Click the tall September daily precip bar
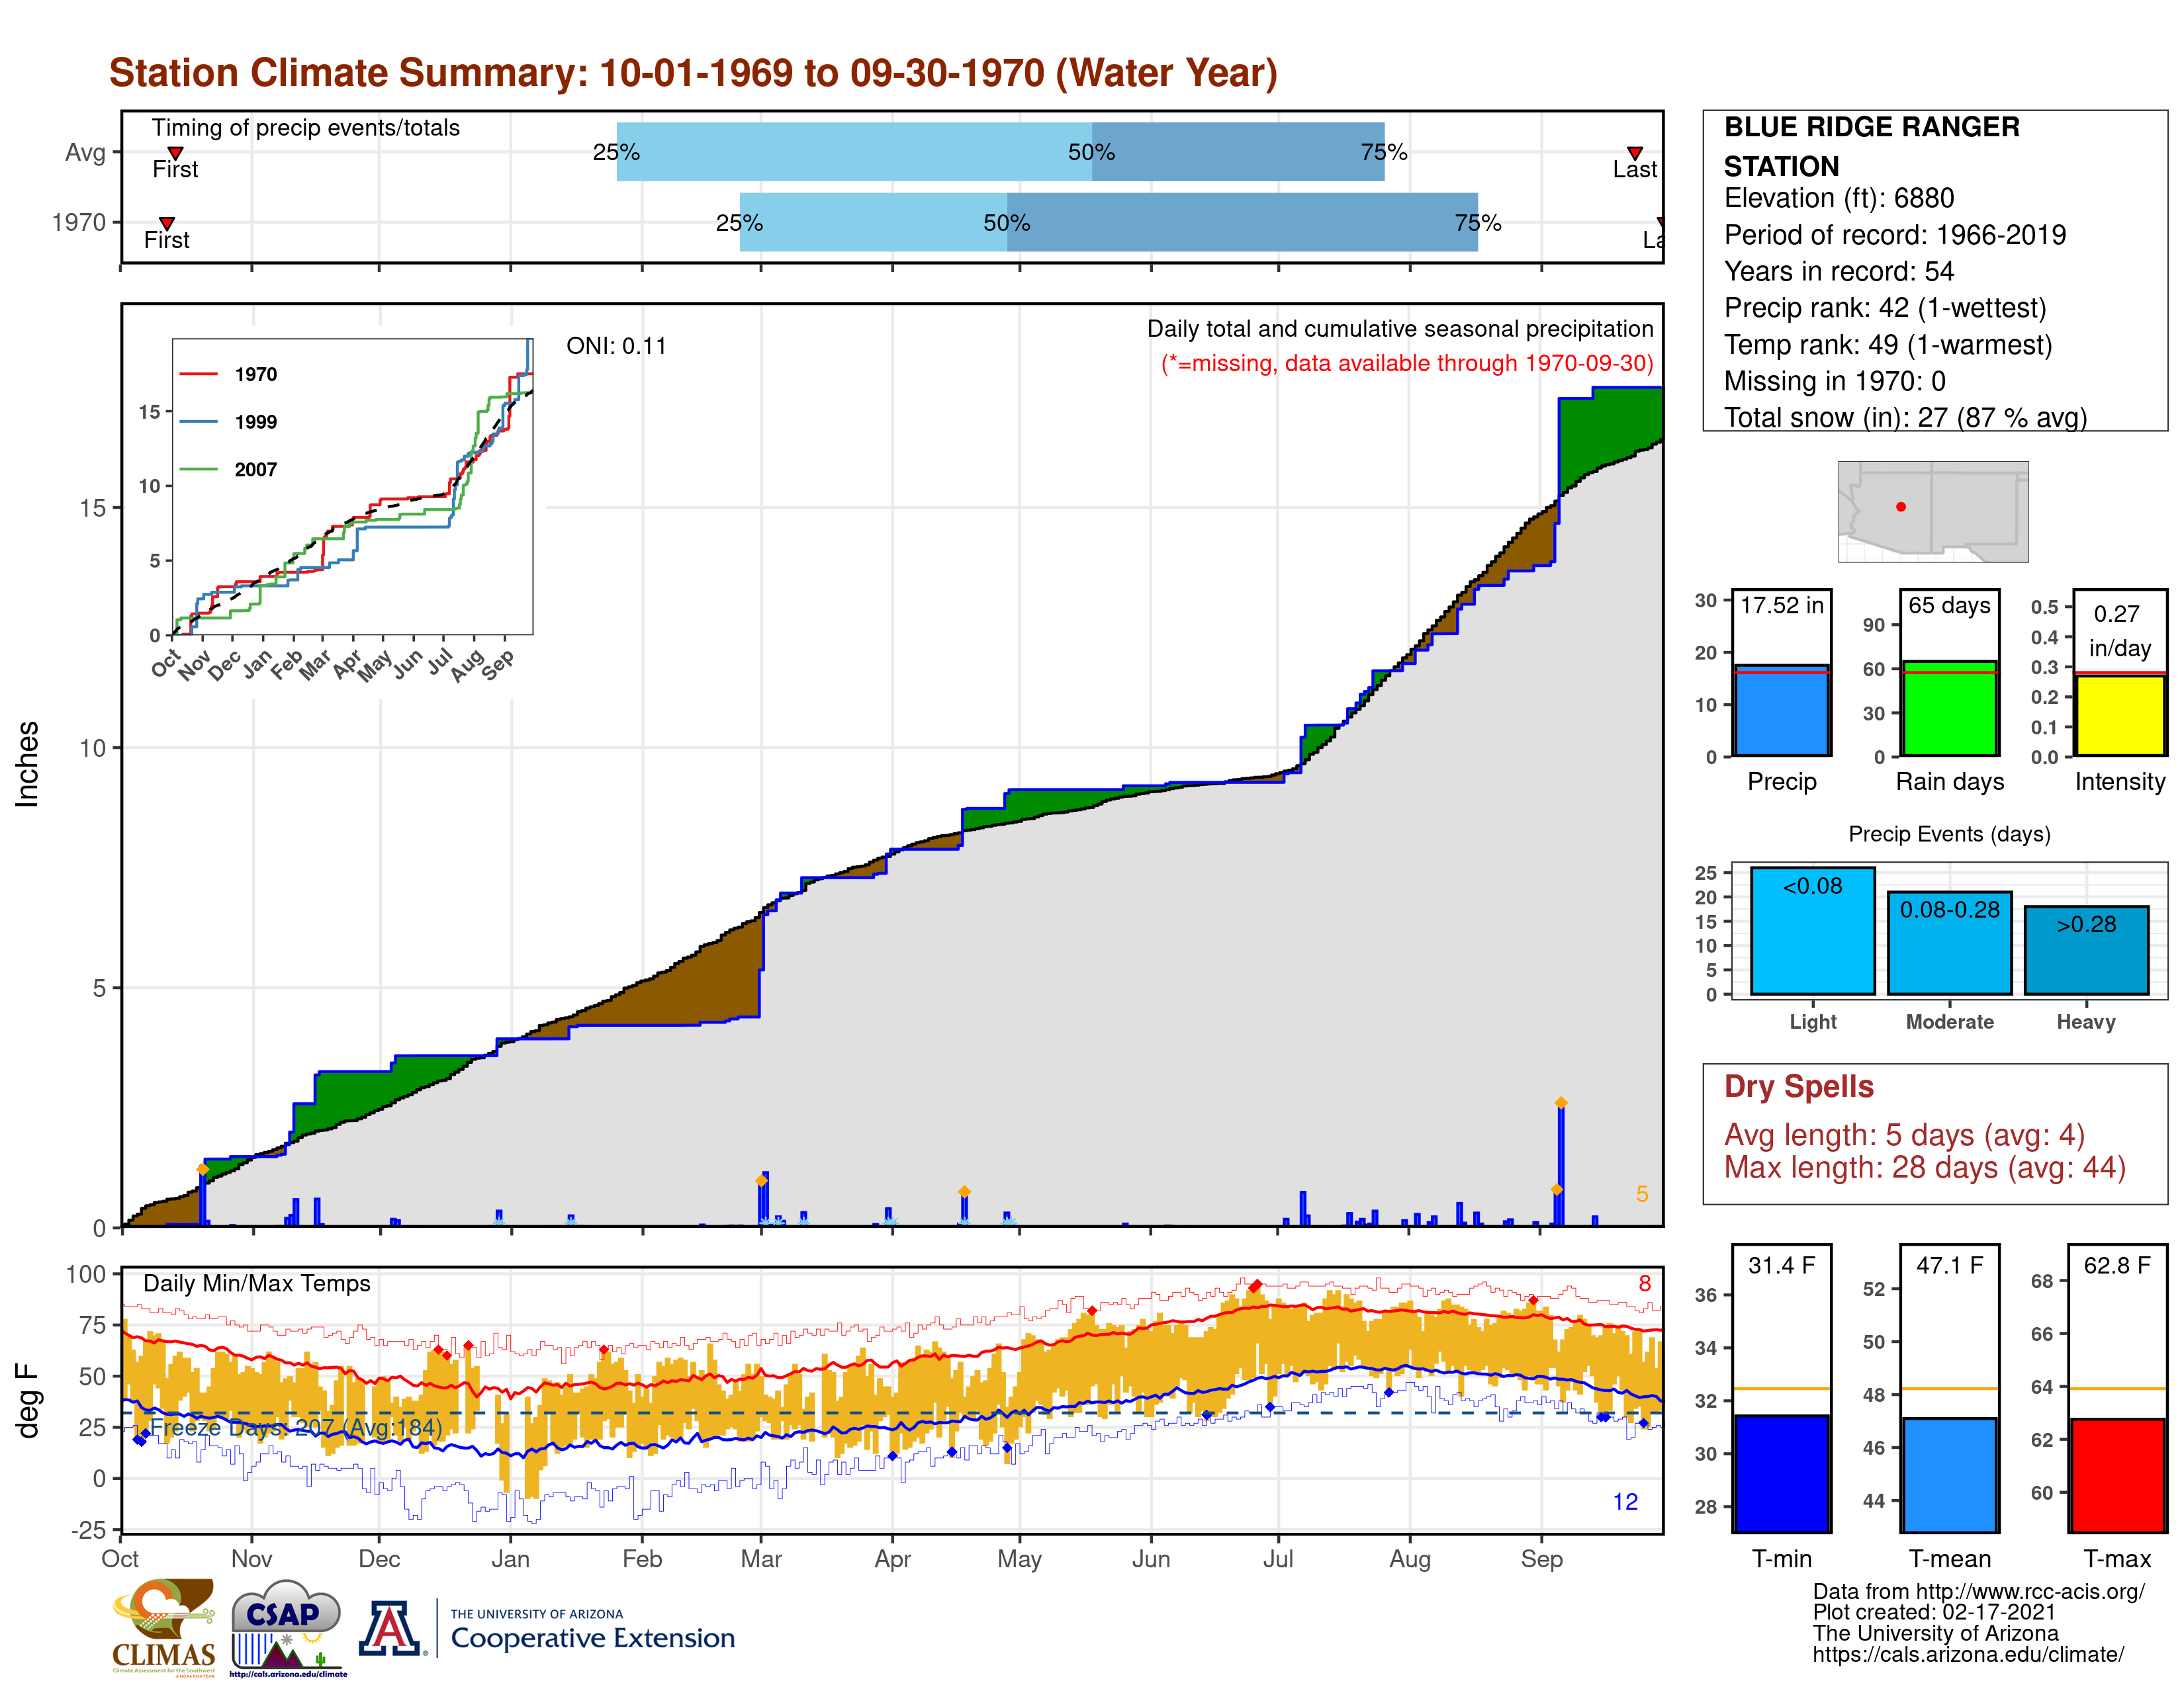Image resolution: width=2184 pixels, height=1687 pixels. point(1560,1164)
